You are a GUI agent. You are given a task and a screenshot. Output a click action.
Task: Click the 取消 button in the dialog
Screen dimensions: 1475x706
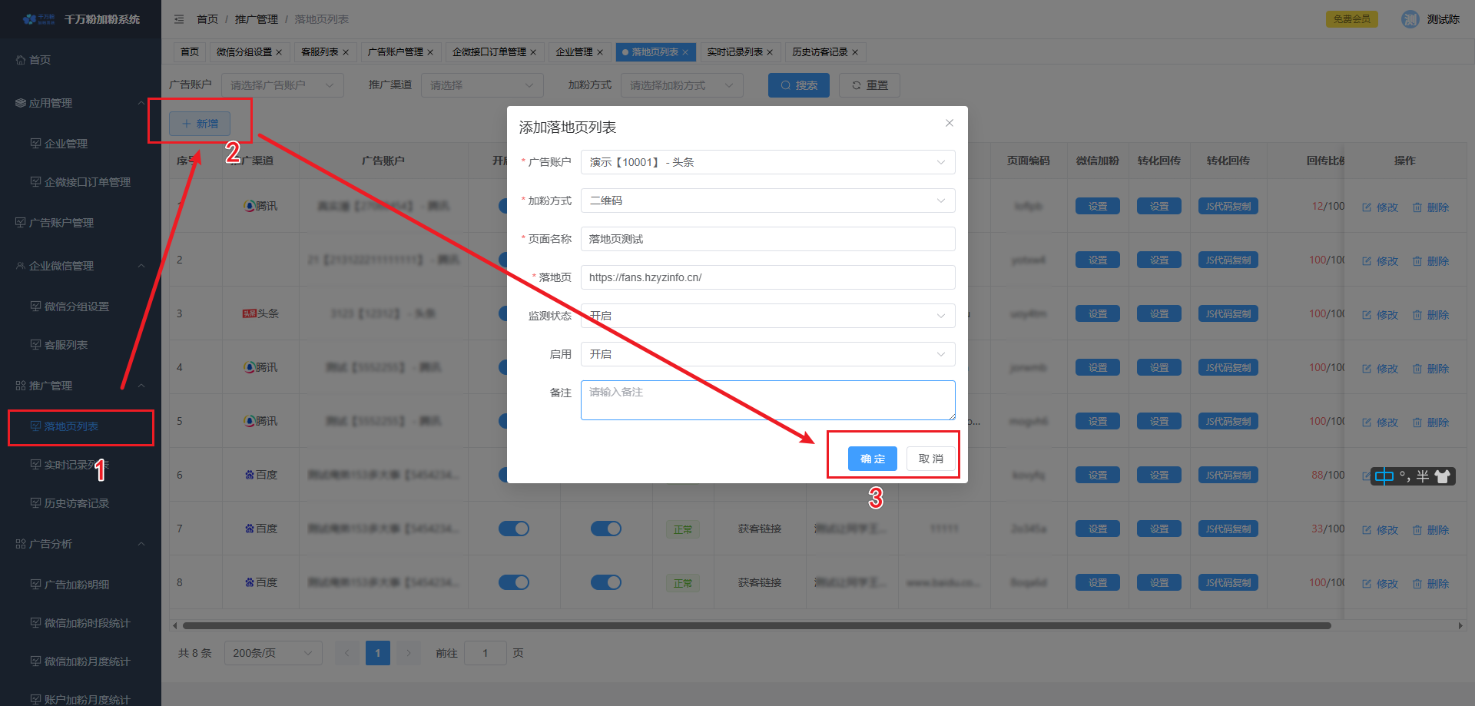(930, 459)
